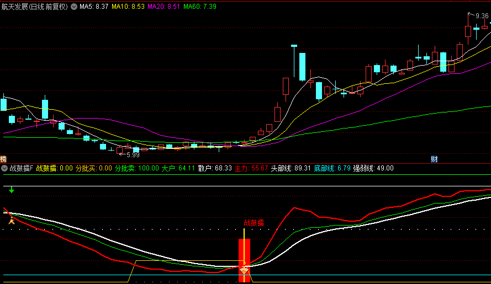Screen dimensions: 491x284
Task: Click the 分批买: 0.00 value
Action: (94, 168)
